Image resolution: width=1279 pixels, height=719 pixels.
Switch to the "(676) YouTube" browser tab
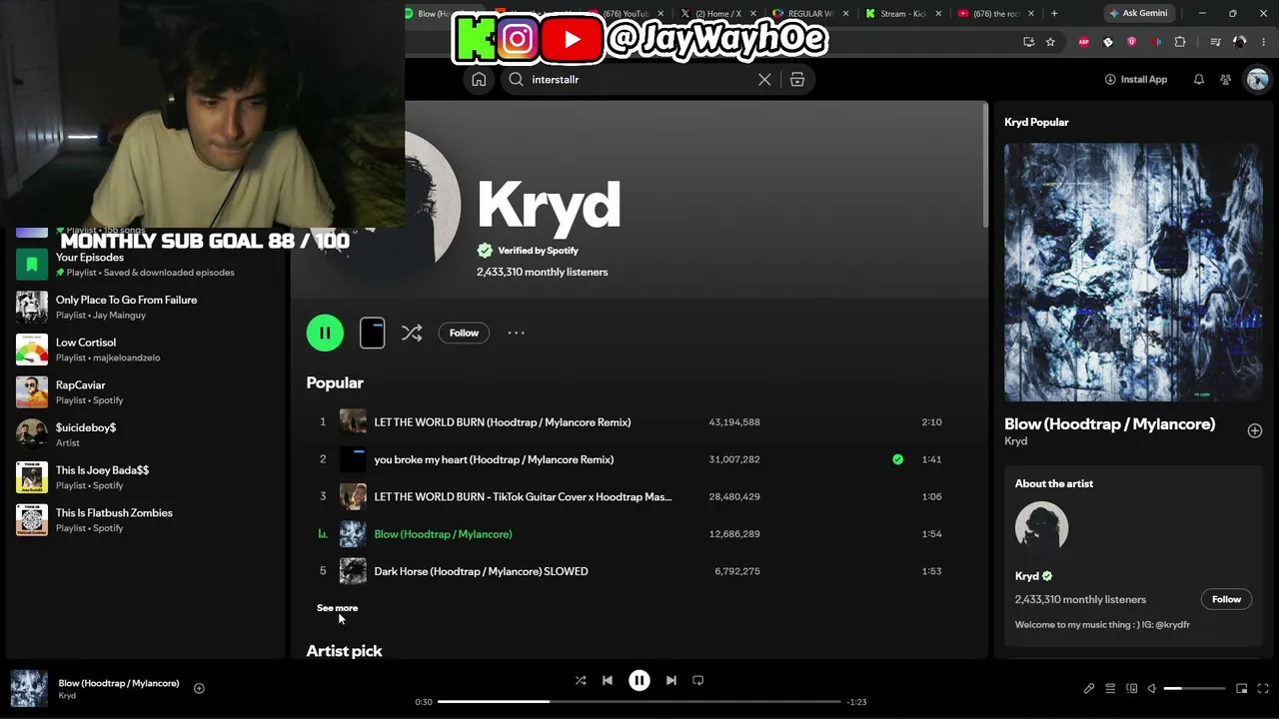tap(625, 13)
